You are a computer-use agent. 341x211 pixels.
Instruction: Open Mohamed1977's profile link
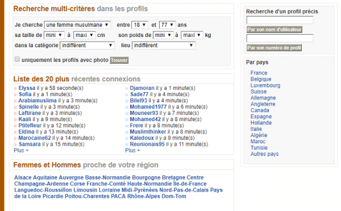pyautogui.click(x=148, y=107)
